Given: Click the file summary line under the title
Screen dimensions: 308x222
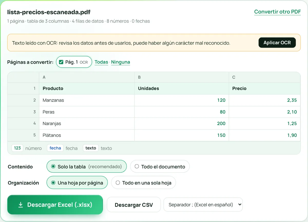Looking at the screenshot, I should pyautogui.click(x=79, y=21).
